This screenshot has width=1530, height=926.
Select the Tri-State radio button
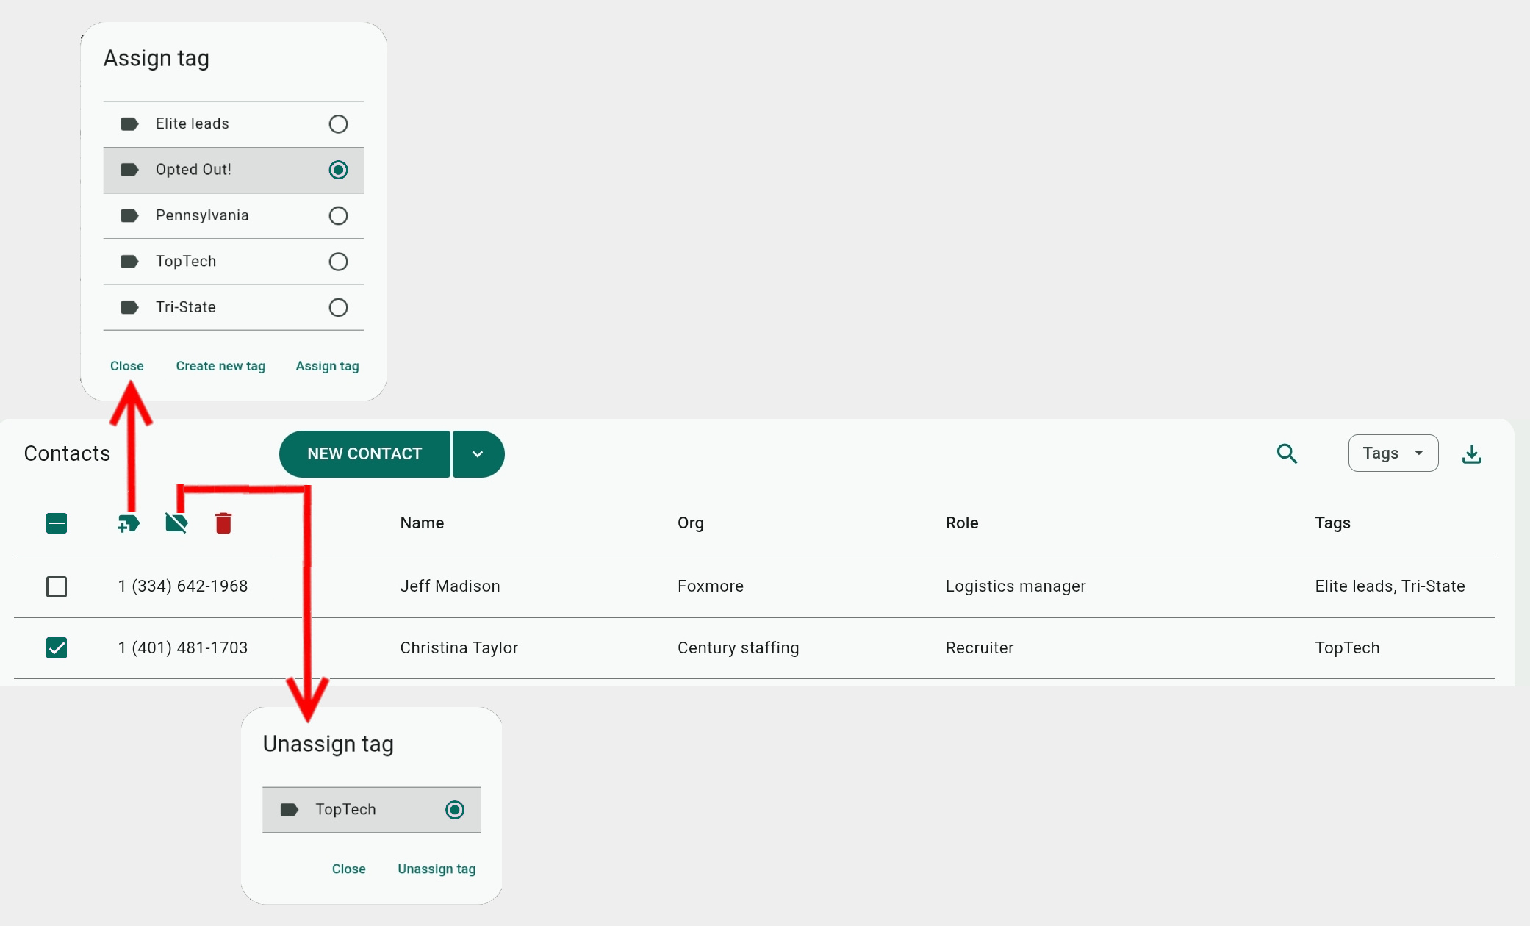click(338, 307)
